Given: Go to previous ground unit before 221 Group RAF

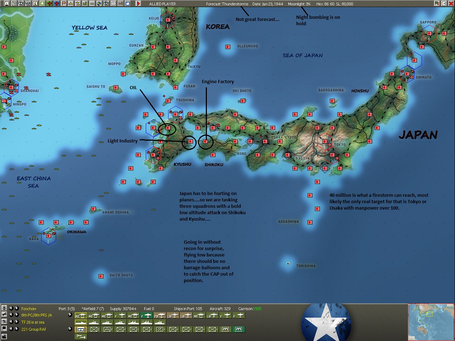Looking at the screenshot, I should click(11, 329).
